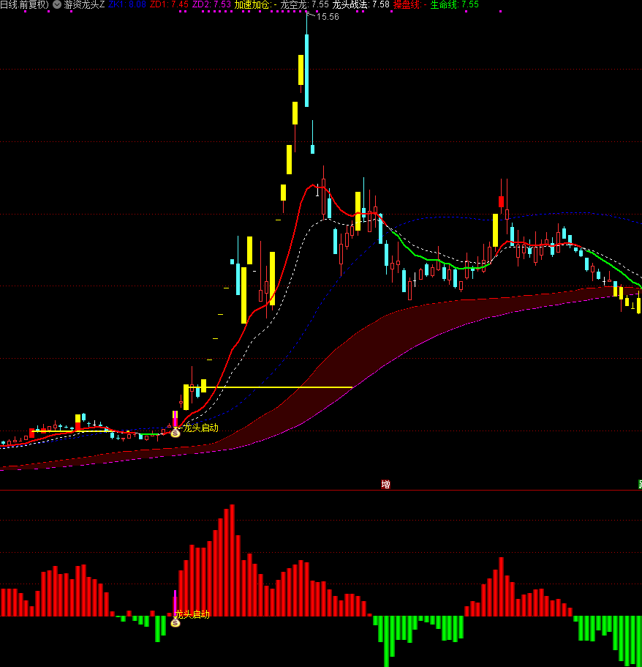Click the 游资龙头Z indicator name

(x=84, y=4)
